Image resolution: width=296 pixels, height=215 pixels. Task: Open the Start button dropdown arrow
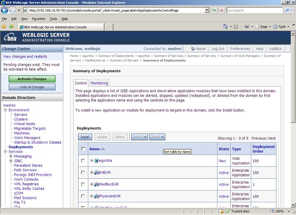click(x=145, y=137)
